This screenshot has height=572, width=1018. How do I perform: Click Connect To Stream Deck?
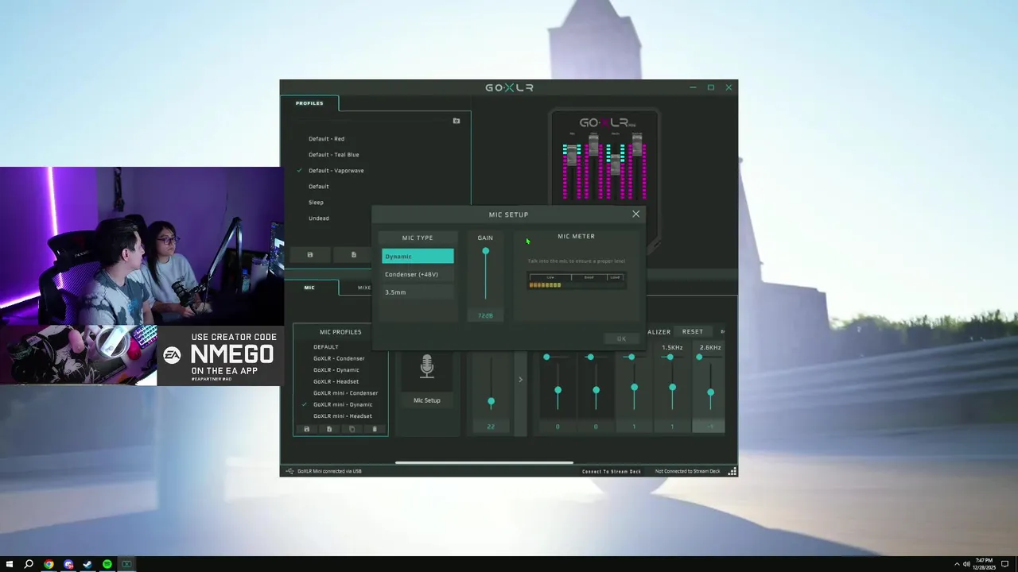[x=612, y=471]
